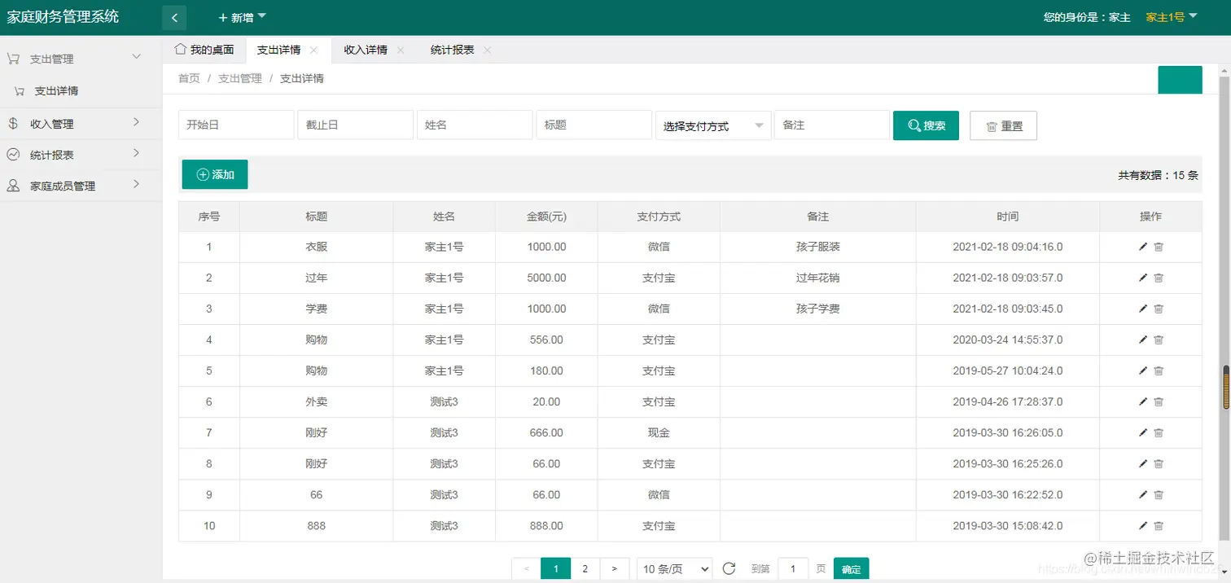Go to page 2
The image size is (1231, 583).
click(x=585, y=569)
